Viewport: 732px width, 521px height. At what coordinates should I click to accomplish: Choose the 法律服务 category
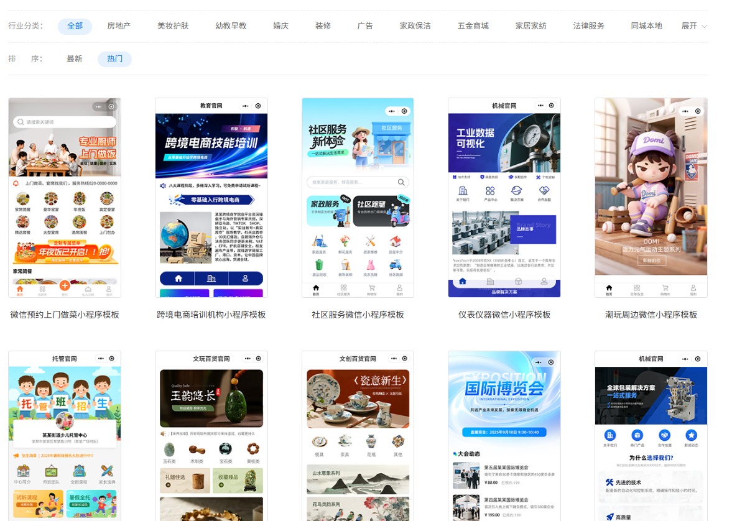[x=588, y=26]
